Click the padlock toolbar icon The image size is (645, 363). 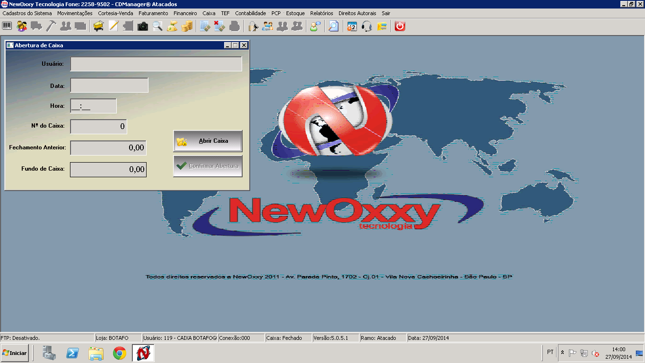(253, 26)
